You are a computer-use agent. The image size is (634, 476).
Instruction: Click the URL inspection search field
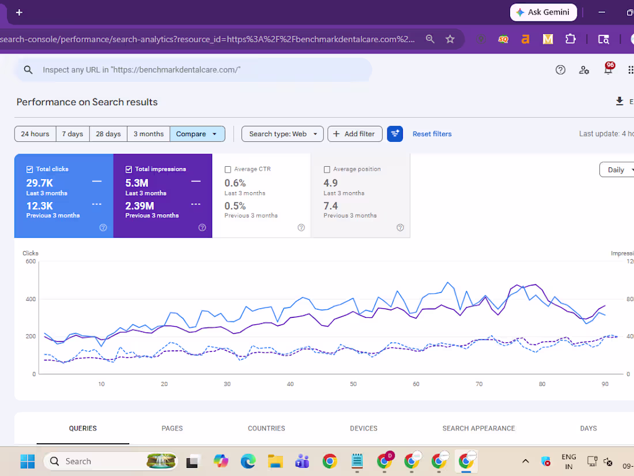(193, 70)
